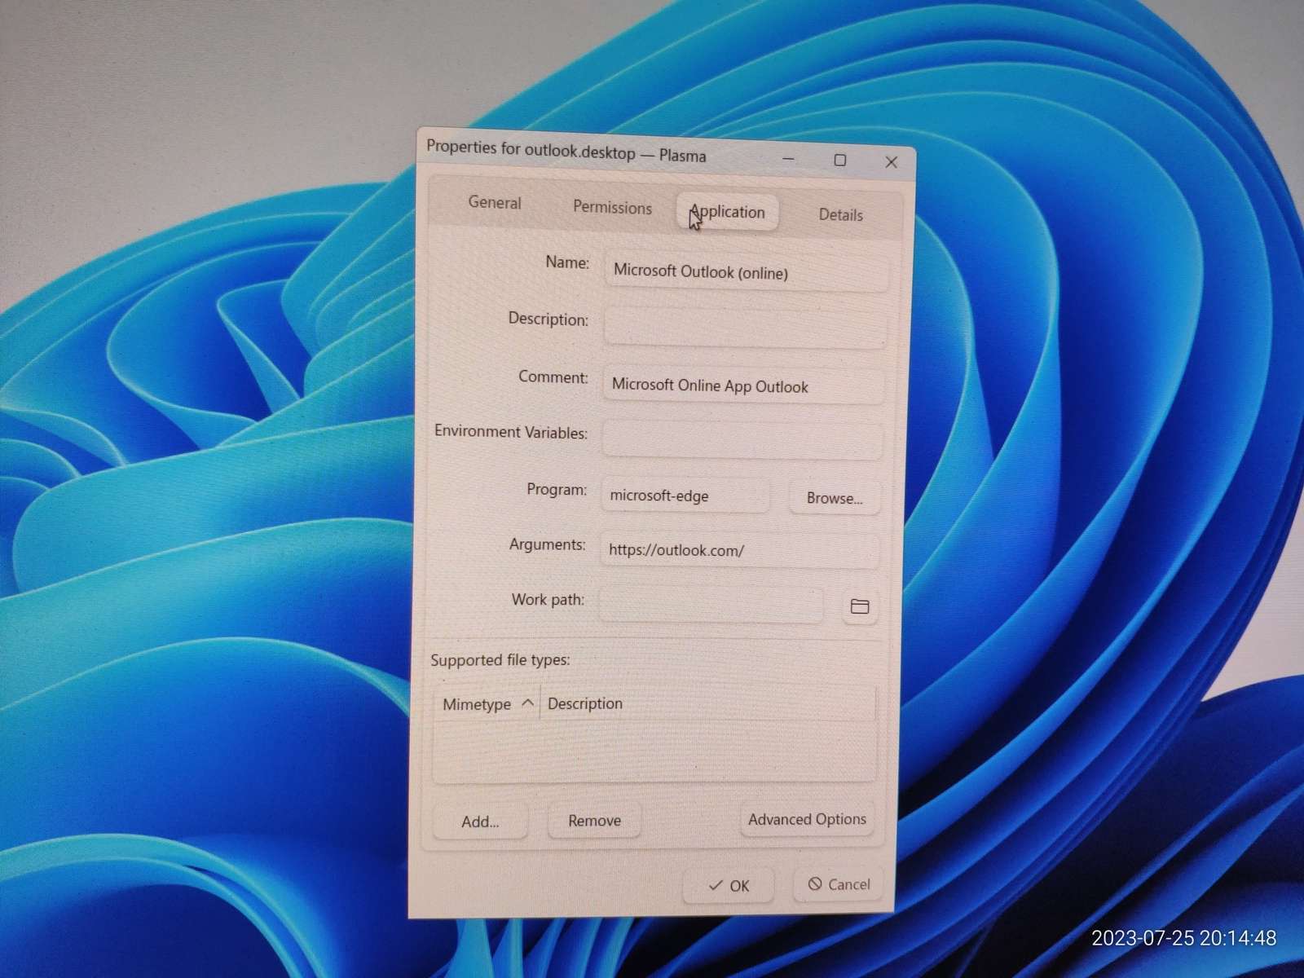The height and width of the screenshot is (978, 1304).
Task: Switch to the General tab
Action: tap(495, 203)
